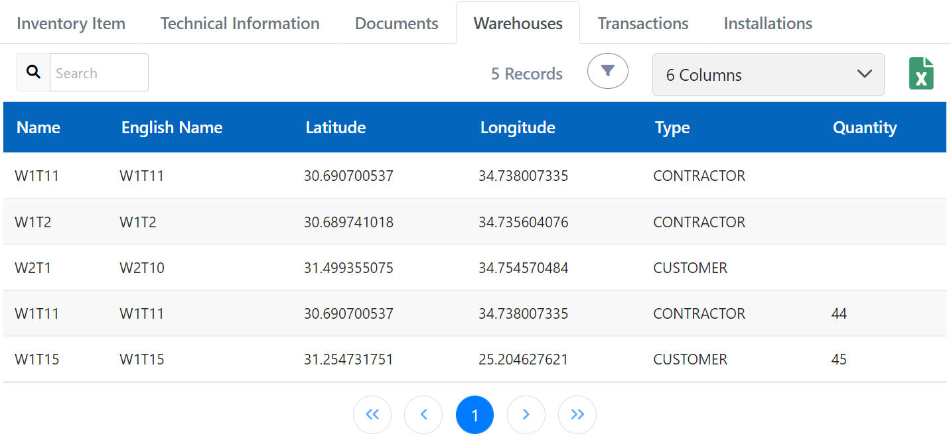Select the Installations tab
This screenshot has height=438, width=951.
tap(767, 23)
